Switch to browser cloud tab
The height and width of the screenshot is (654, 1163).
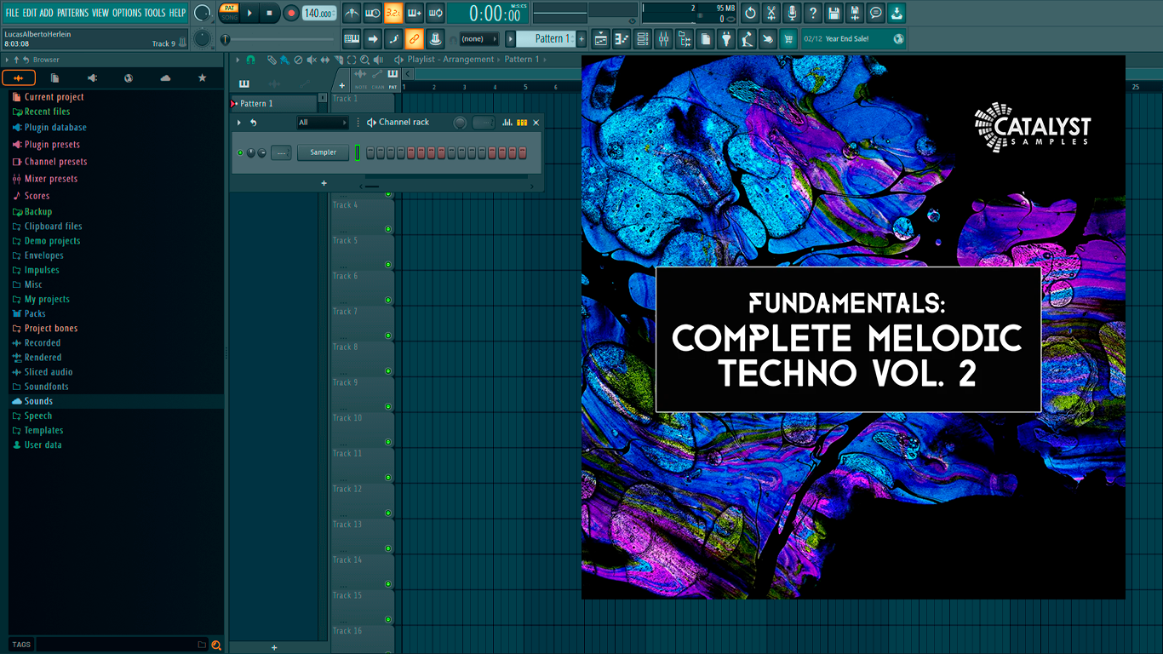tap(165, 77)
